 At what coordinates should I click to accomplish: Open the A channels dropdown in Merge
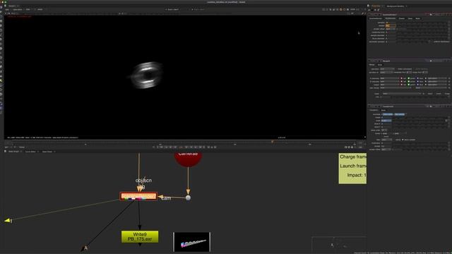389,78
